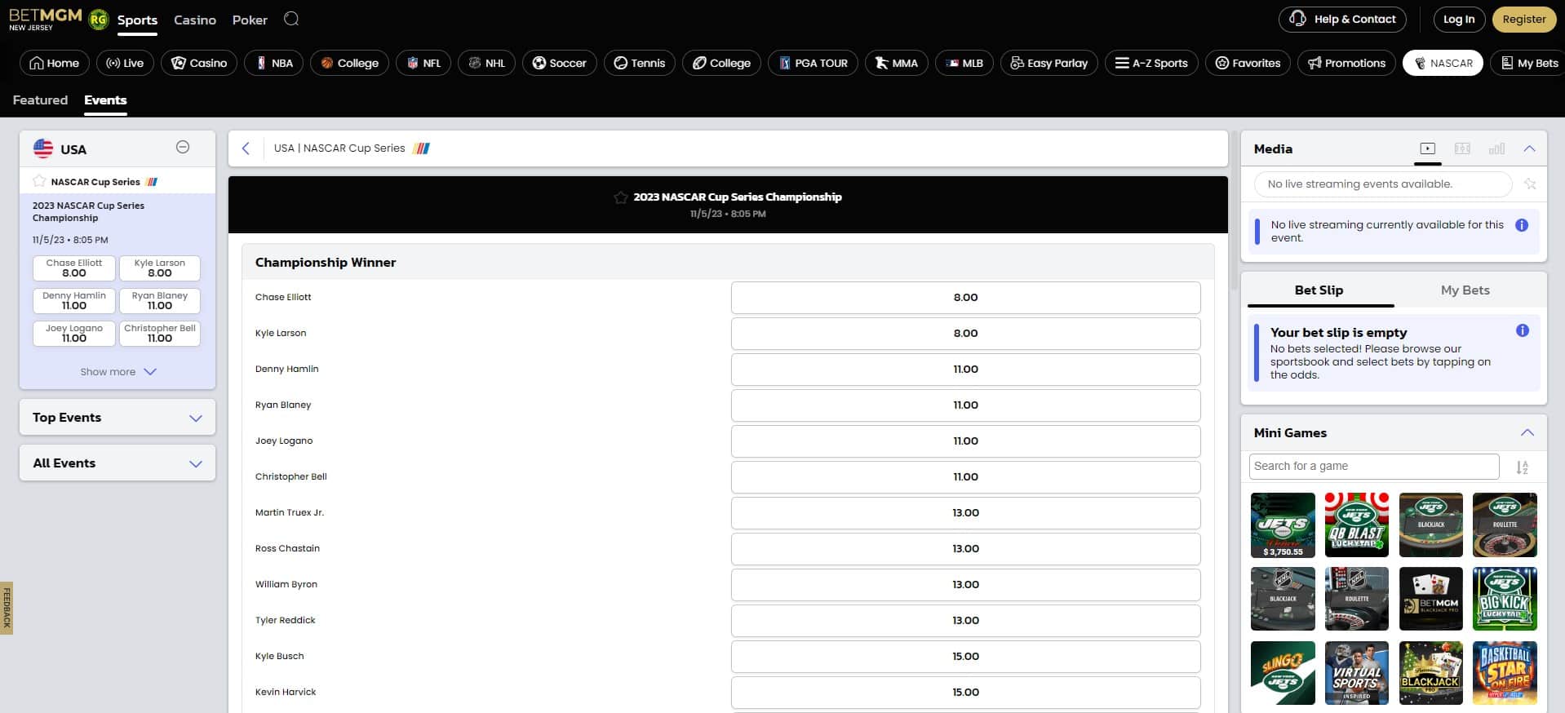Show more odds in the USA panel
Screen dimensions: 1565x713
(x=117, y=372)
